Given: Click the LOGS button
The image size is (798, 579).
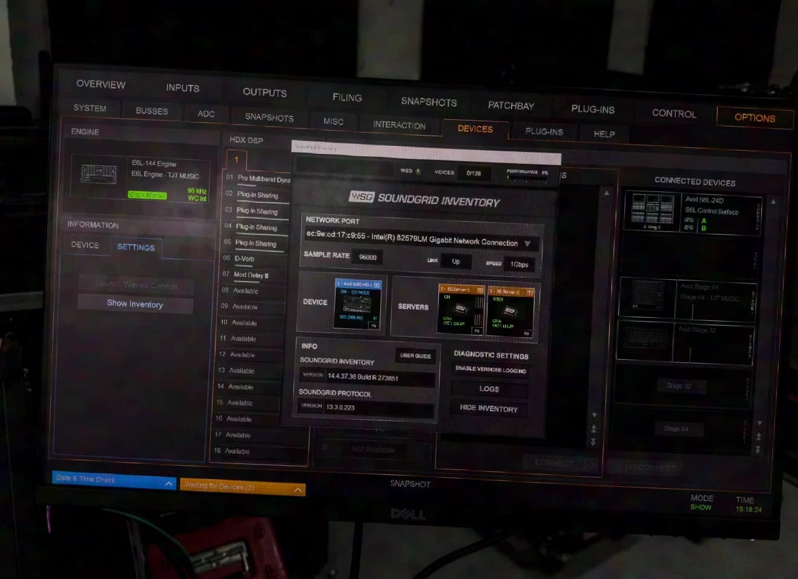Looking at the screenshot, I should pos(489,389).
